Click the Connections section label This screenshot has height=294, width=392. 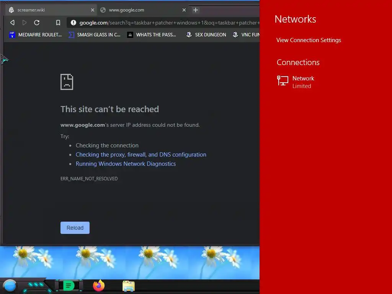coord(298,62)
